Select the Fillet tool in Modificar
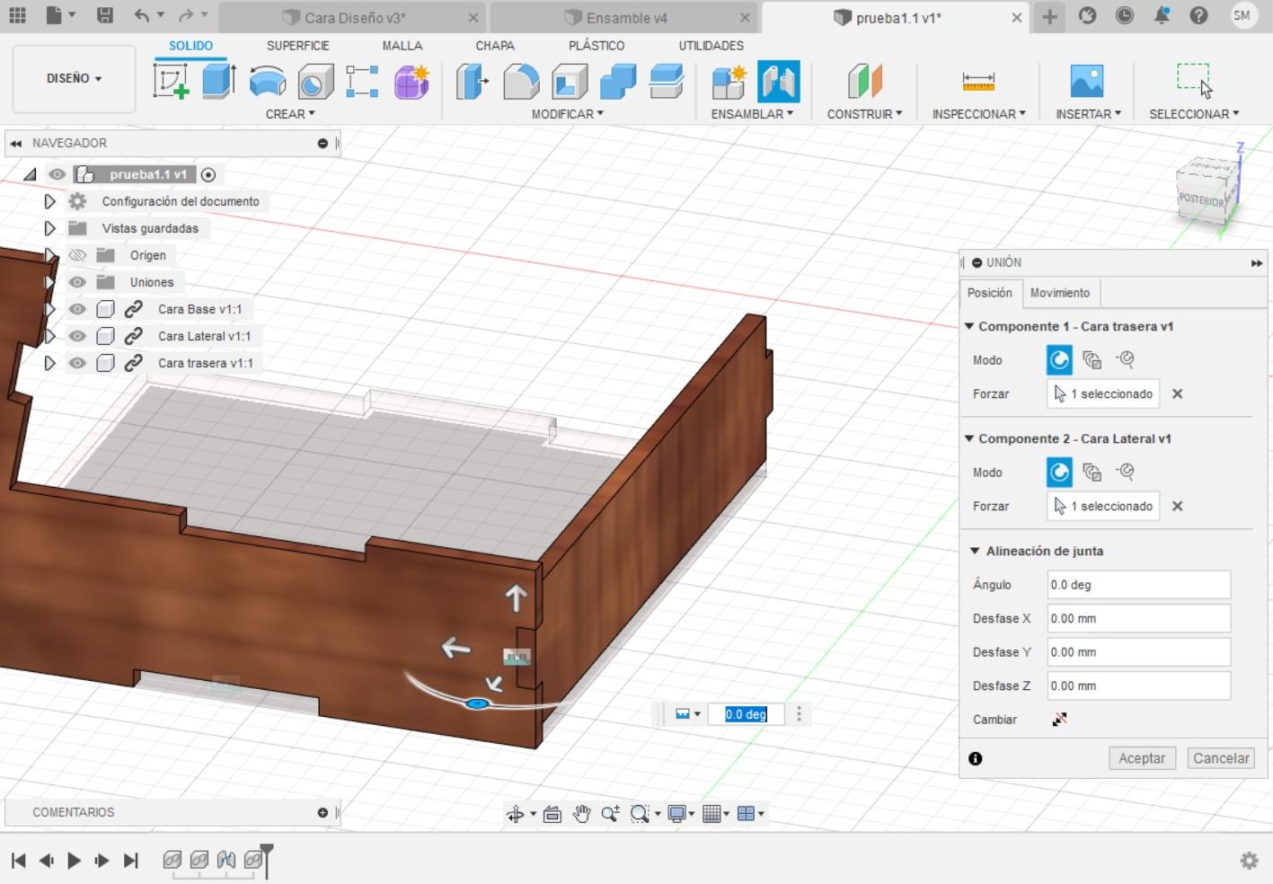 click(x=521, y=82)
